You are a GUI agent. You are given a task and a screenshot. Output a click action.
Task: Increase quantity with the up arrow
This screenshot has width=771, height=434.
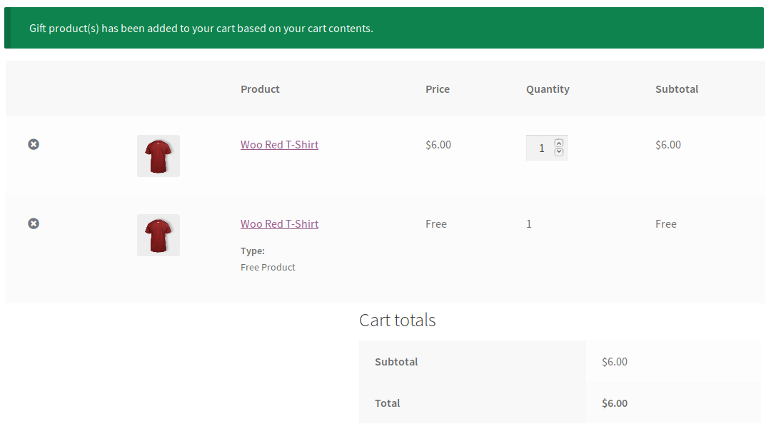[x=558, y=143]
